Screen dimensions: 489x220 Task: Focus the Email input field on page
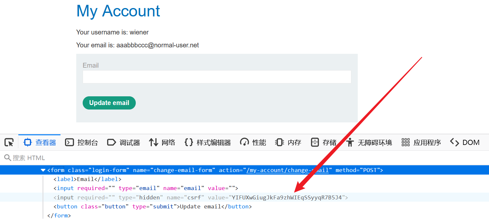(217, 77)
